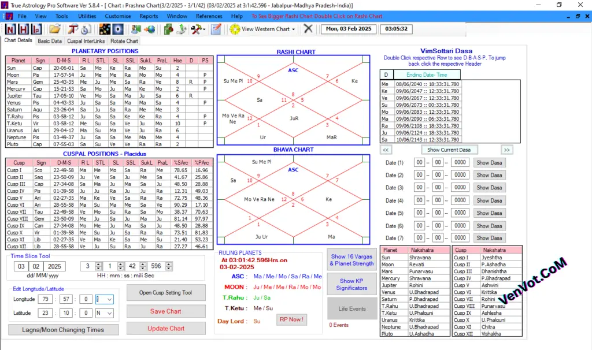Click the RP Now! button

[291, 319]
